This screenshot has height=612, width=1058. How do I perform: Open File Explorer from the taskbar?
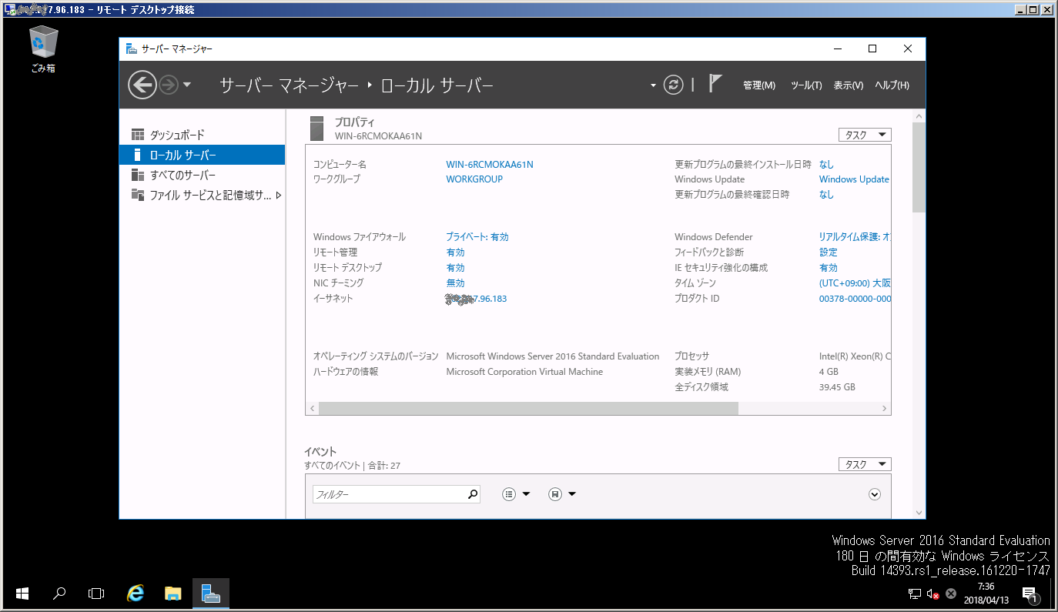[173, 594]
